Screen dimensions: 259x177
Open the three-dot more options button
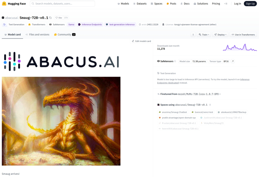click(x=193, y=35)
